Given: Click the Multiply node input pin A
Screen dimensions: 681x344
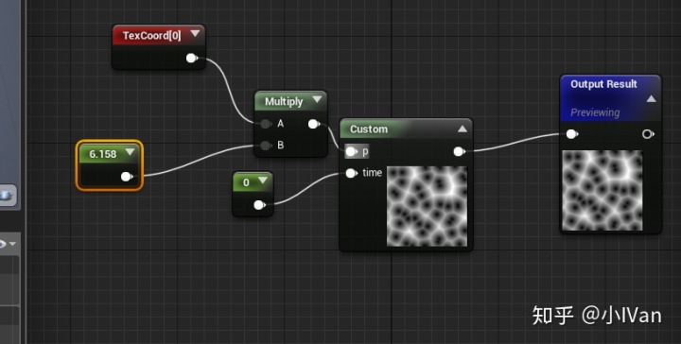Looking at the screenshot, I should coord(266,124).
